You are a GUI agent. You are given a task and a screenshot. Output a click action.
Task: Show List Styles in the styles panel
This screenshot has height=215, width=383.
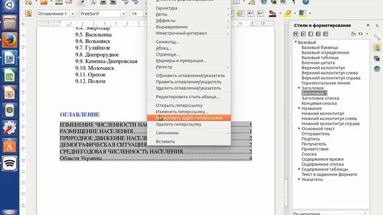326,34
